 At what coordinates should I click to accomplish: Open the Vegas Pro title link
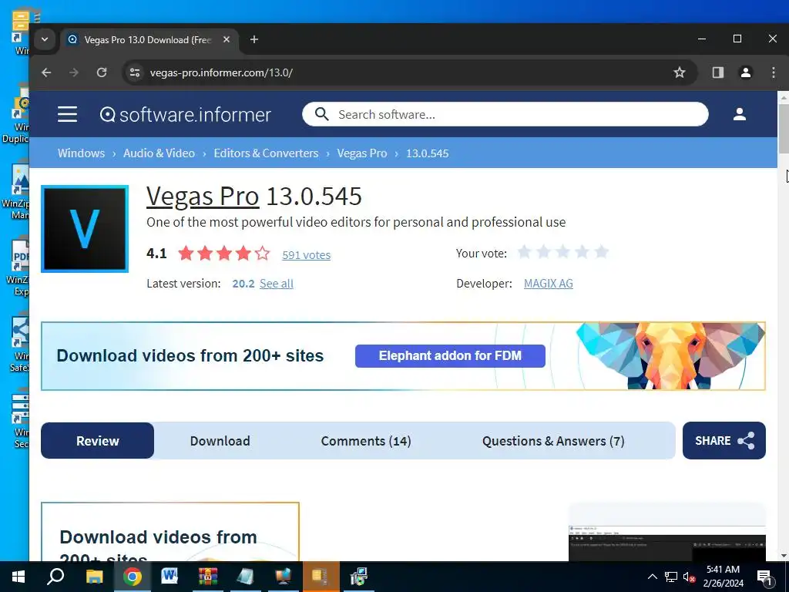click(203, 196)
